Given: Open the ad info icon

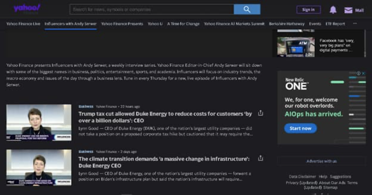Looking at the screenshot, I should click(x=359, y=73).
